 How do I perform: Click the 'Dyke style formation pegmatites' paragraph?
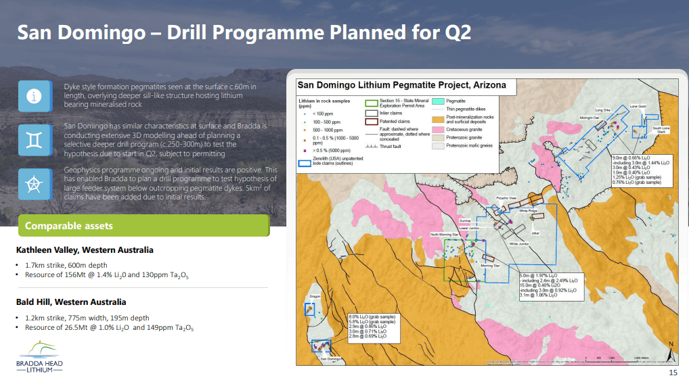[x=160, y=96]
